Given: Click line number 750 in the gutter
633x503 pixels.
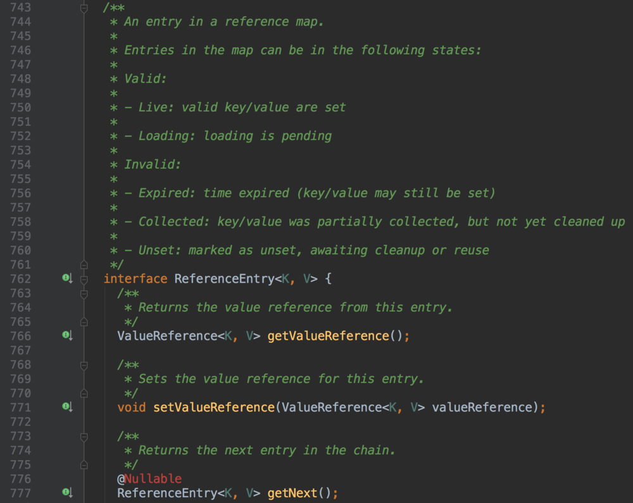Looking at the screenshot, I should pyautogui.click(x=20, y=107).
